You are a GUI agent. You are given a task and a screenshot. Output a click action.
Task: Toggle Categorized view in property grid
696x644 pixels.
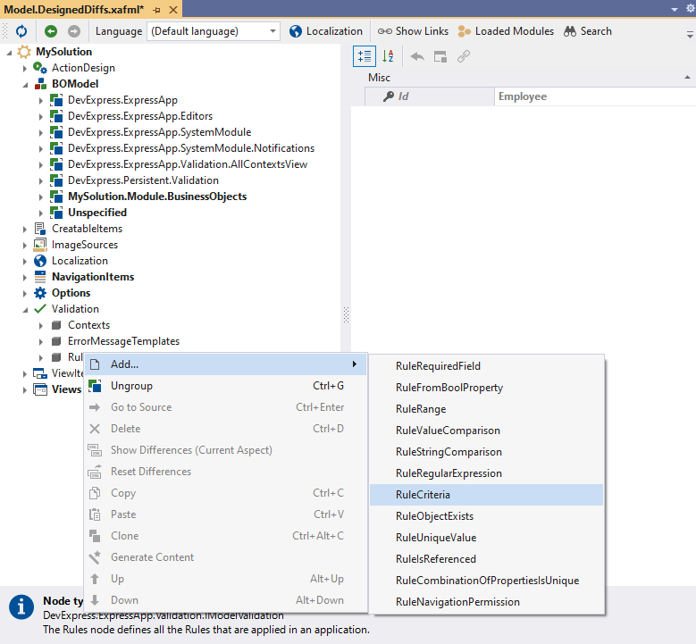(365, 56)
